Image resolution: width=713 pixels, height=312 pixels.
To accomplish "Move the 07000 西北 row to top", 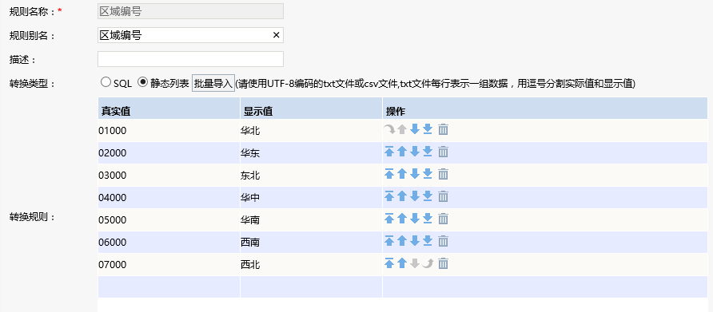I will pos(388,264).
